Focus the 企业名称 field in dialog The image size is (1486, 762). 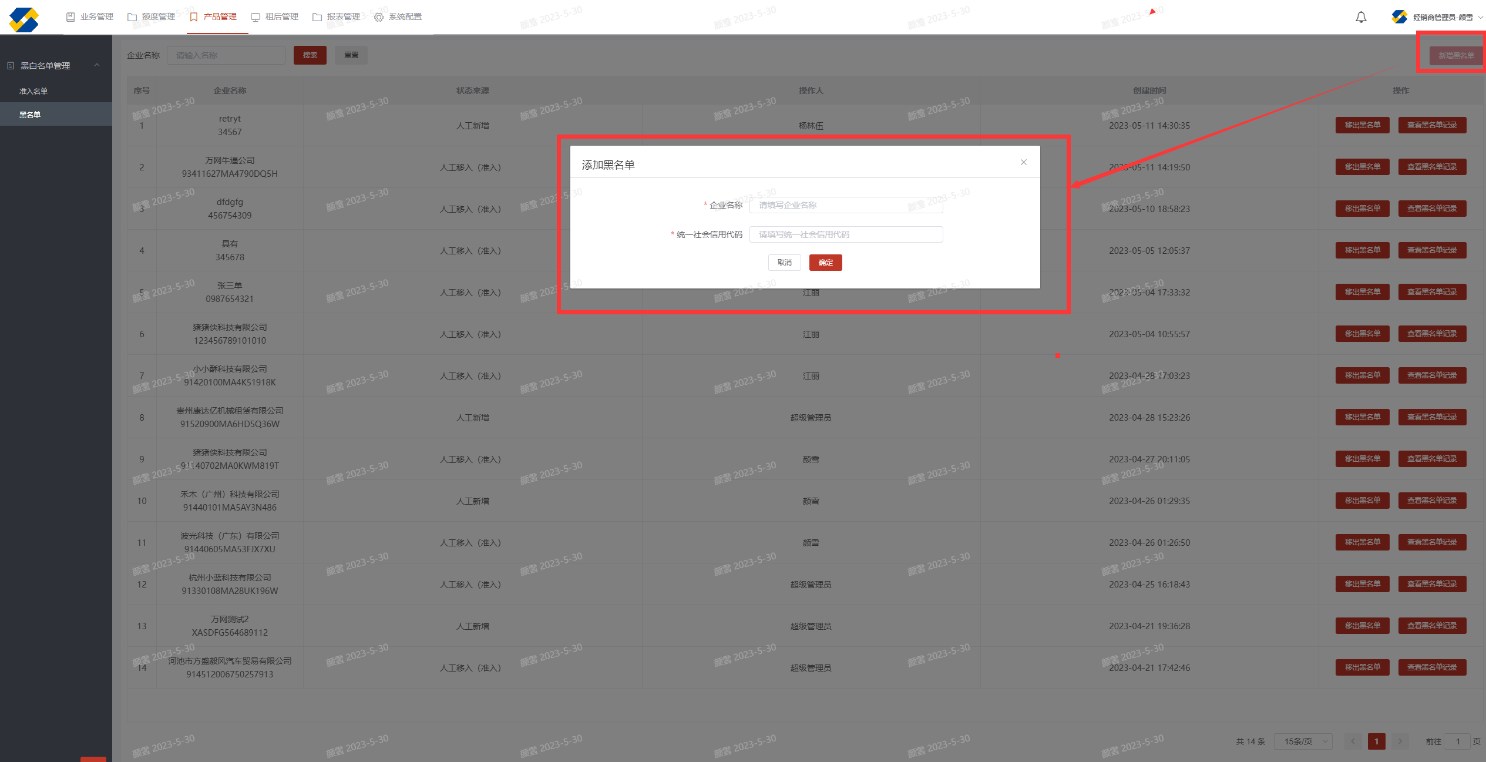tap(846, 205)
